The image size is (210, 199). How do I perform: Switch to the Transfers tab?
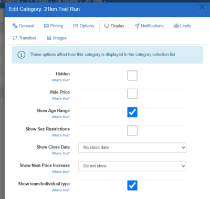tap(24, 38)
